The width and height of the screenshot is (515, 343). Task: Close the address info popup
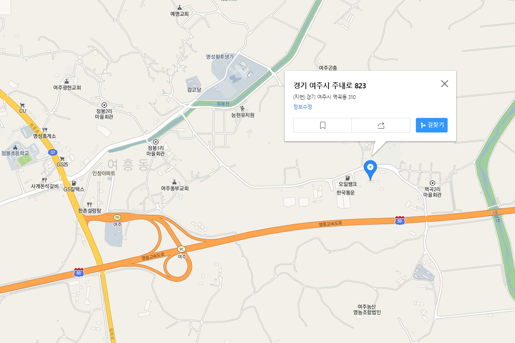click(x=445, y=84)
